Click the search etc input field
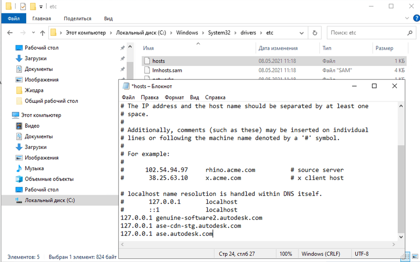The height and width of the screenshot is (262, 420). coord(367,33)
